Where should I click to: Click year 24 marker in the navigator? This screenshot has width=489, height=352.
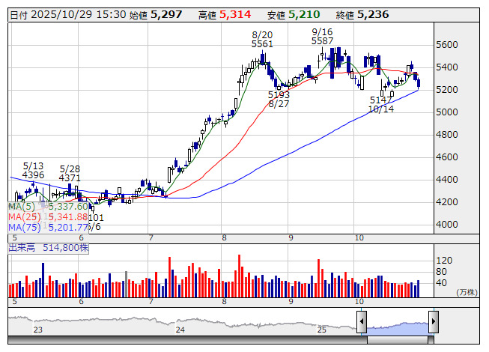pyautogui.click(x=180, y=330)
